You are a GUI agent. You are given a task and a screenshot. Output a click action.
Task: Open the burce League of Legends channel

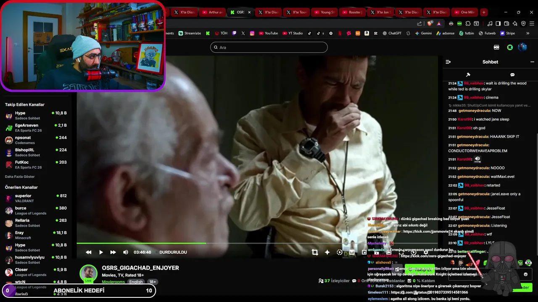[36, 211]
